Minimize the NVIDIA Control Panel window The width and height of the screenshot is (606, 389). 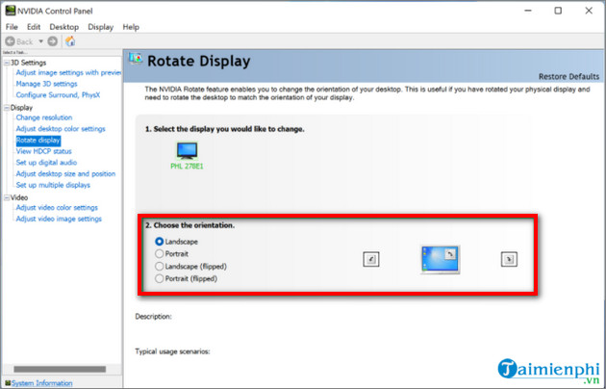tap(528, 11)
